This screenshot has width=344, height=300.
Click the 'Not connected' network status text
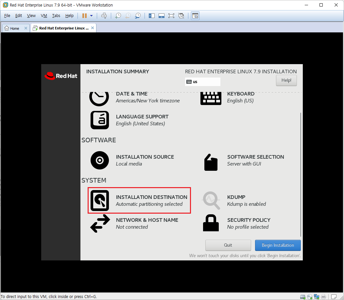[x=132, y=227]
